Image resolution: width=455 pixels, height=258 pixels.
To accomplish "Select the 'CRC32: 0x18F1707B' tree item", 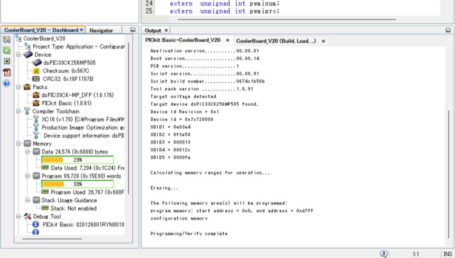I will (68, 79).
